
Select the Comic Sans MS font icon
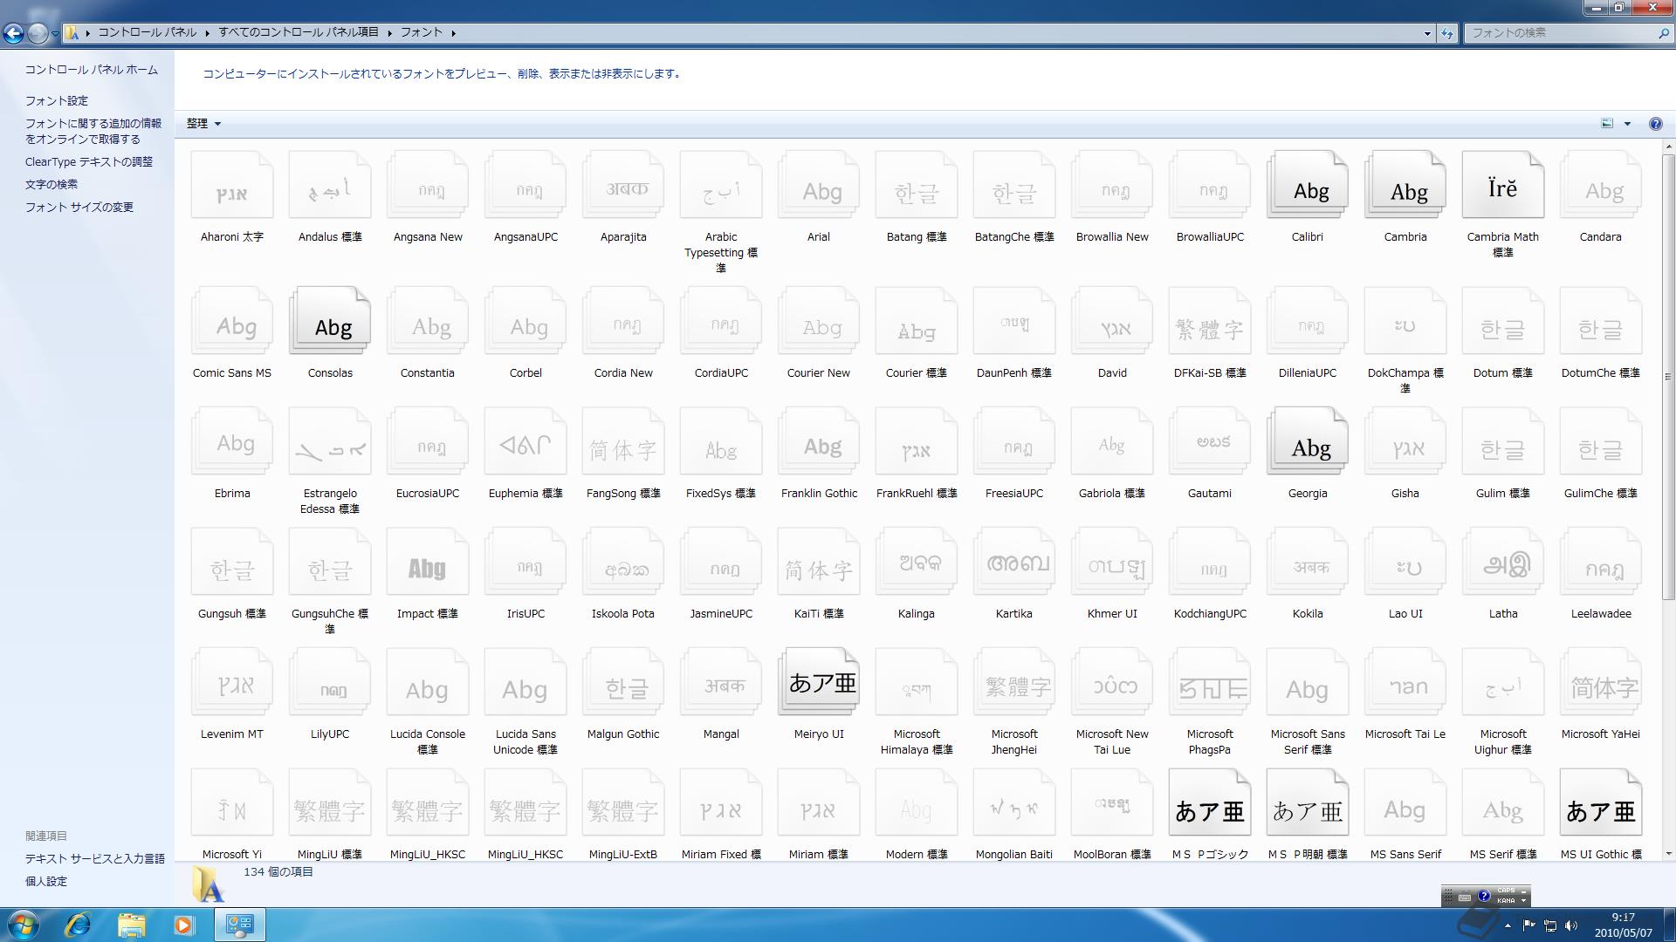point(232,321)
